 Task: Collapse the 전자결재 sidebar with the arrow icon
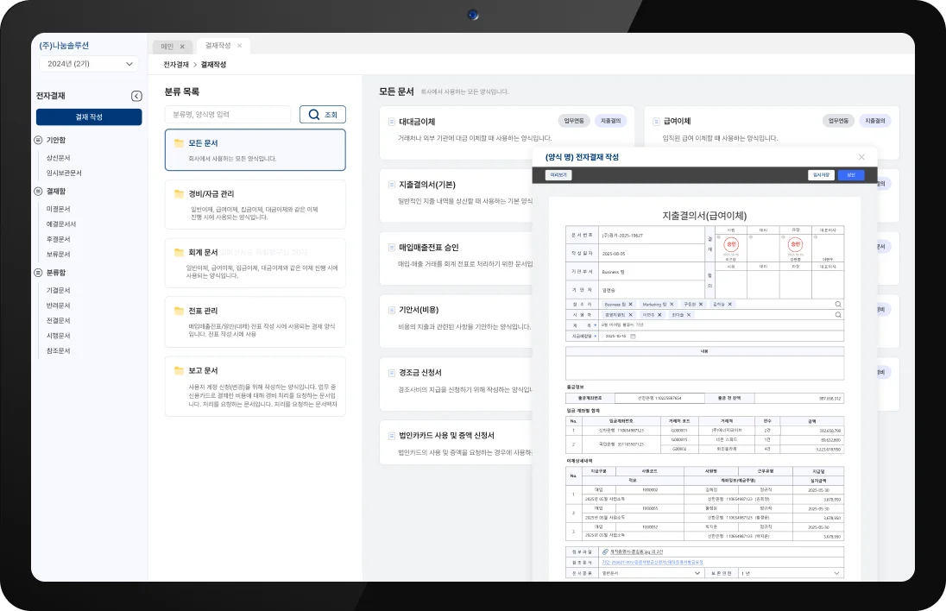coord(136,97)
